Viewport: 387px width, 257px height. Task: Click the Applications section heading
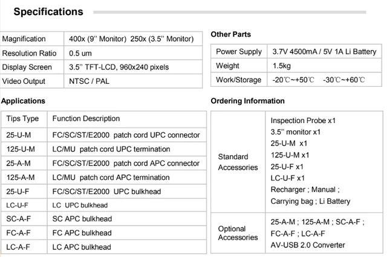point(23,101)
